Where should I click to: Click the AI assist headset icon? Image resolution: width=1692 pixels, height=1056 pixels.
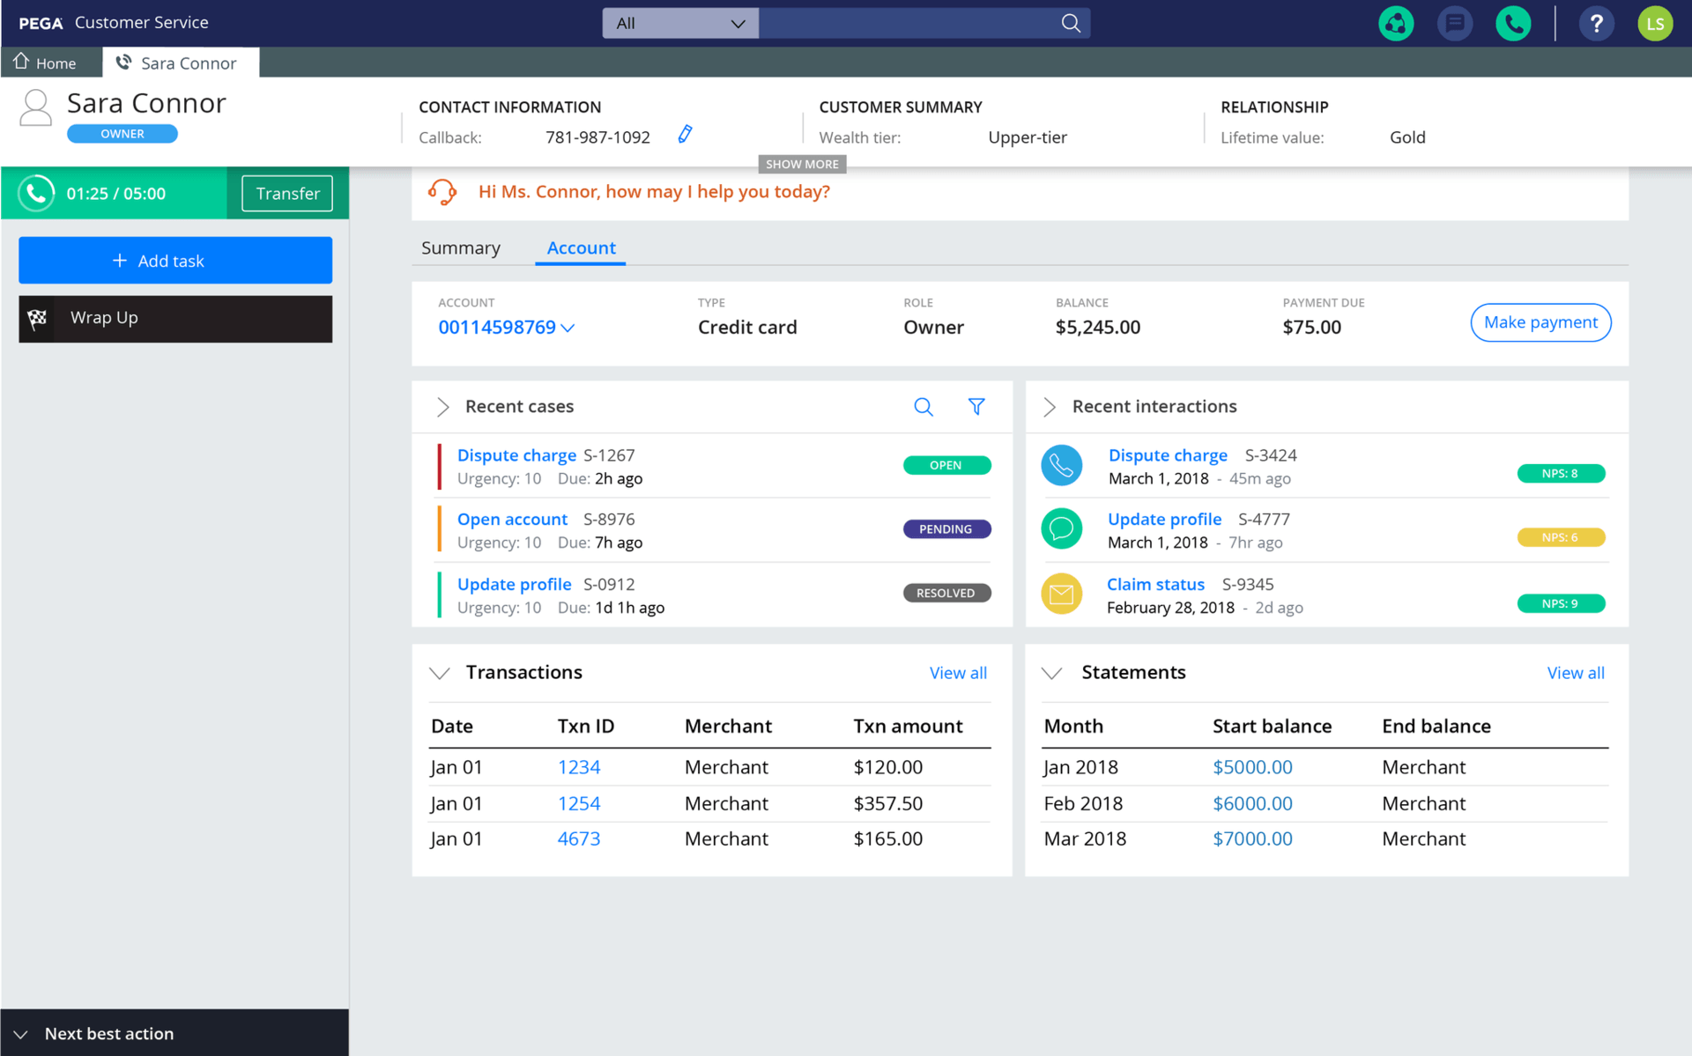coord(442,189)
